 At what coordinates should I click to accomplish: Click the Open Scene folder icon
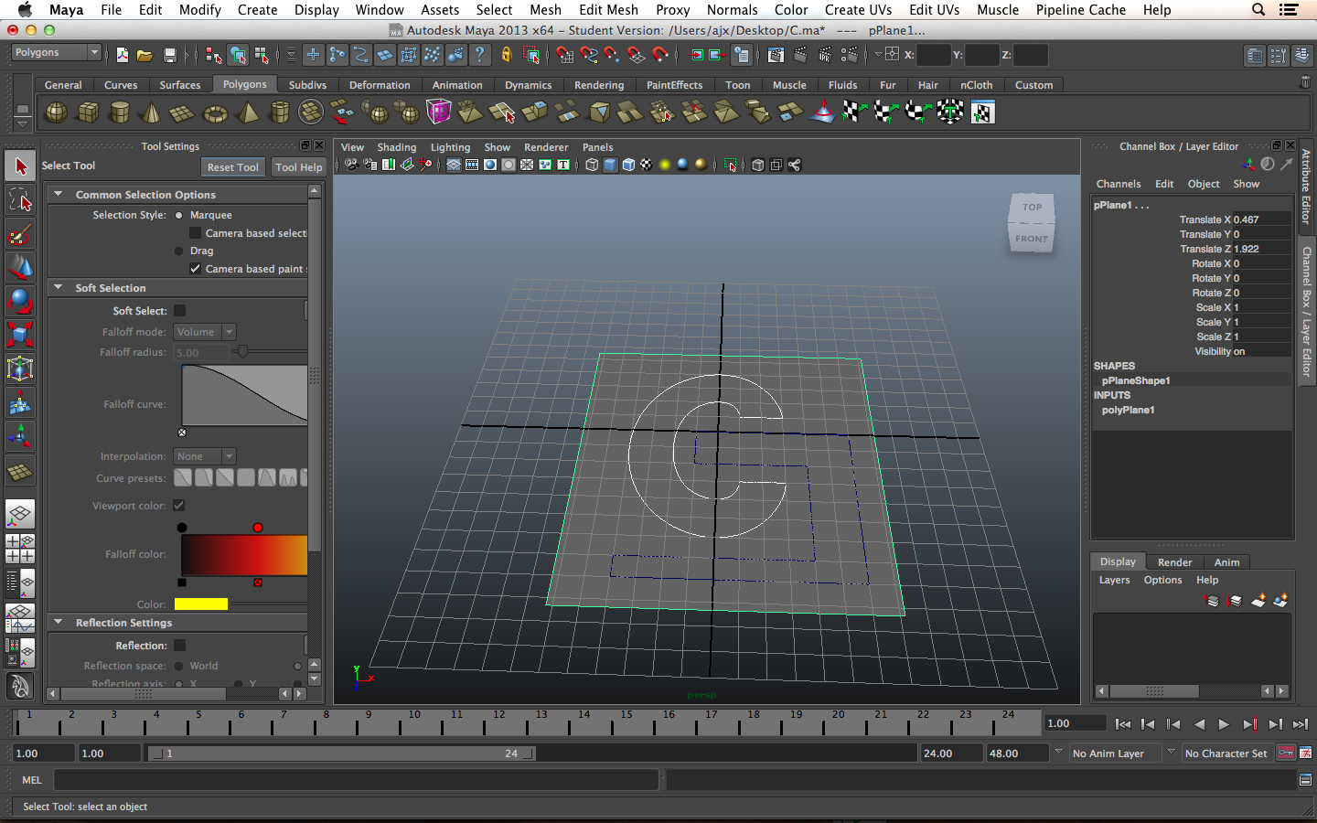point(145,56)
